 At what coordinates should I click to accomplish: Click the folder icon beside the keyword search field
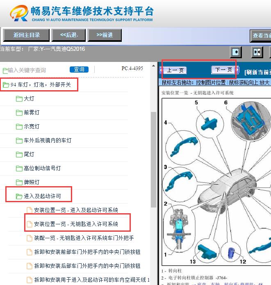coord(5,71)
